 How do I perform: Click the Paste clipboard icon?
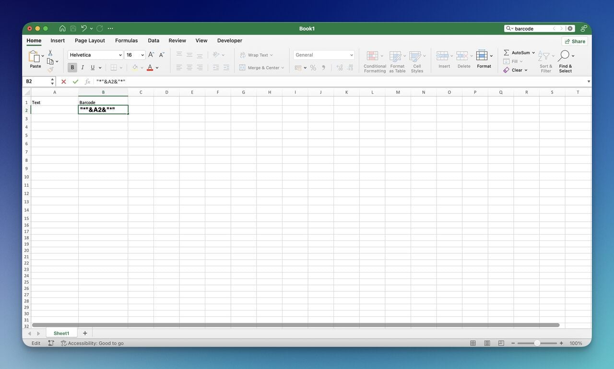pos(34,57)
